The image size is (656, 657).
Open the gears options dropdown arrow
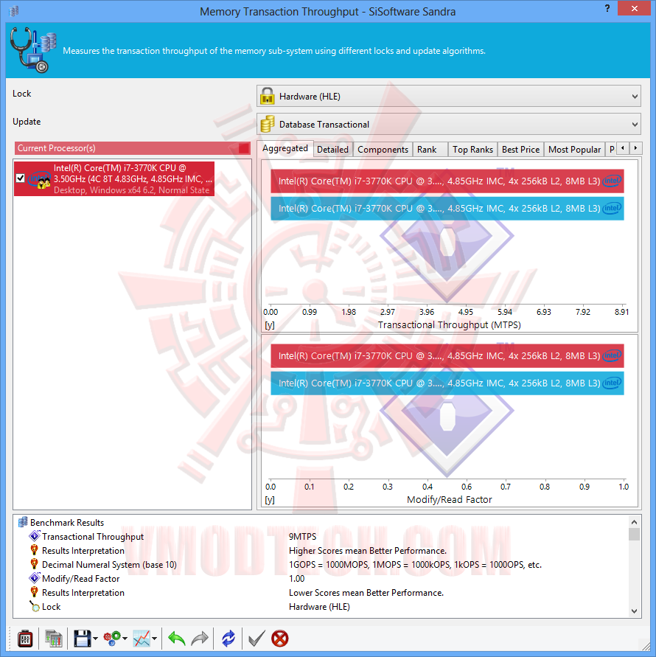(125, 639)
